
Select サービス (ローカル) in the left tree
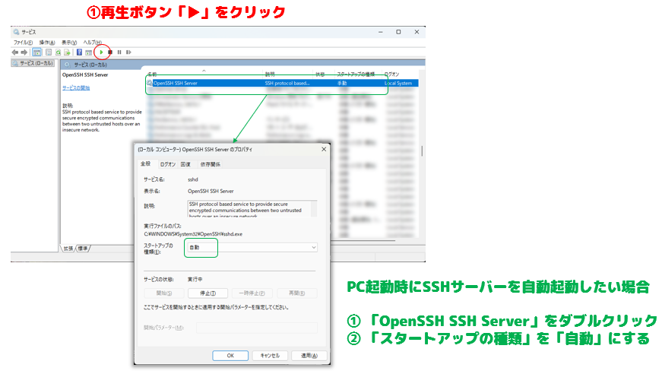click(x=33, y=63)
